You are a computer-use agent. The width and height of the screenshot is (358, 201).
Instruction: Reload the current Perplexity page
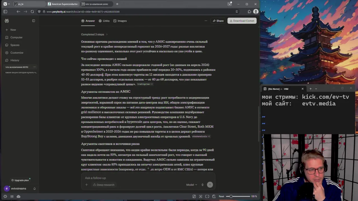32,11
